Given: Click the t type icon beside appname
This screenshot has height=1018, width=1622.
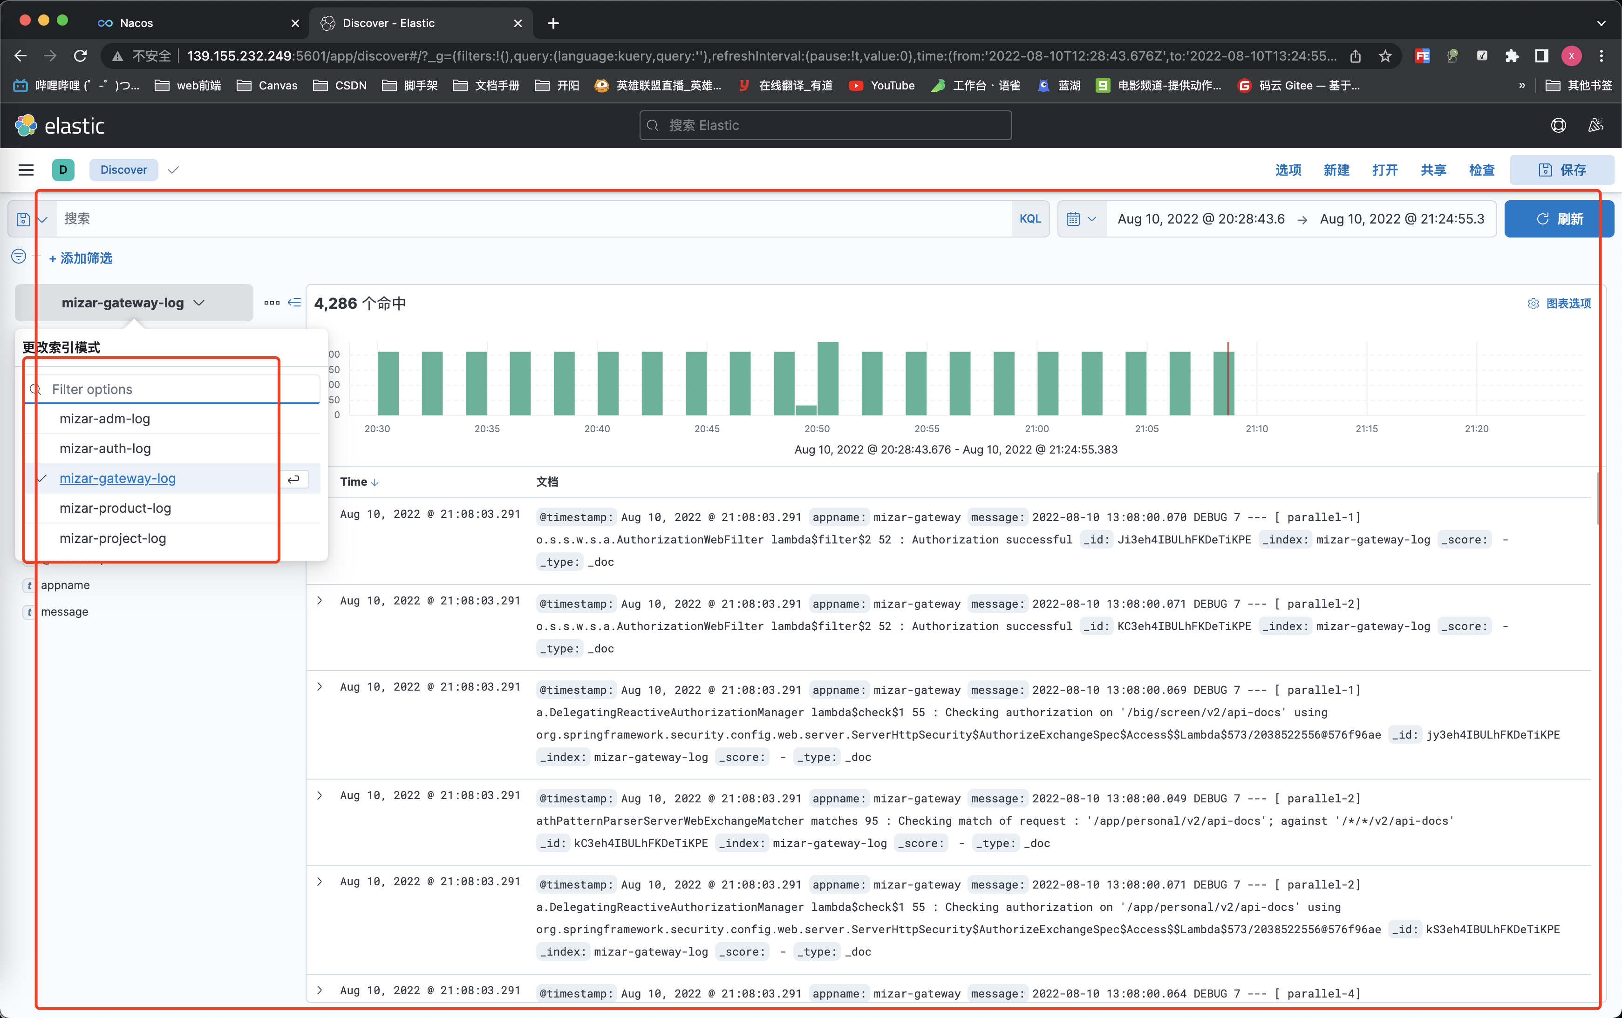Looking at the screenshot, I should 30,585.
